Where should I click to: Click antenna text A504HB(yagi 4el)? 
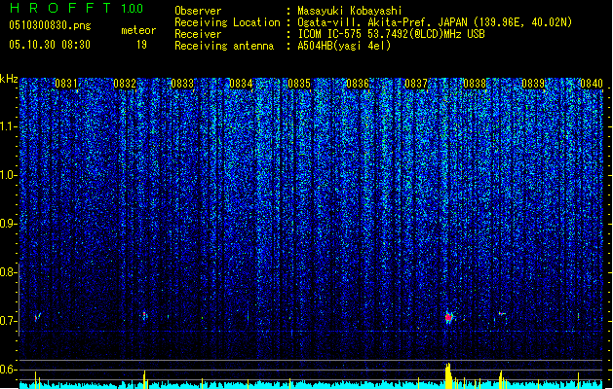pos(344,46)
